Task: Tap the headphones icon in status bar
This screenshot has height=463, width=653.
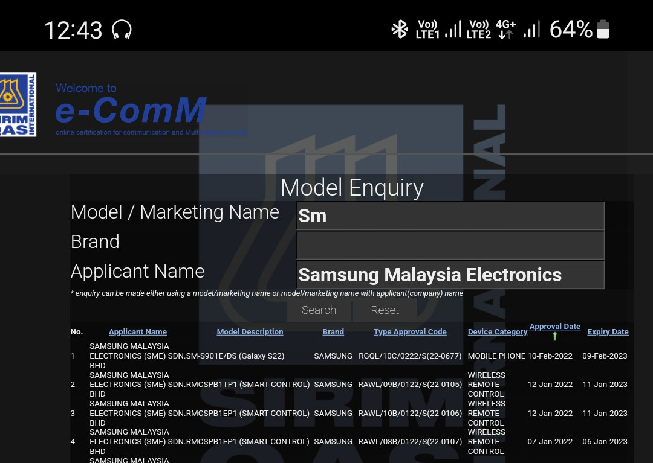Action: [x=122, y=30]
